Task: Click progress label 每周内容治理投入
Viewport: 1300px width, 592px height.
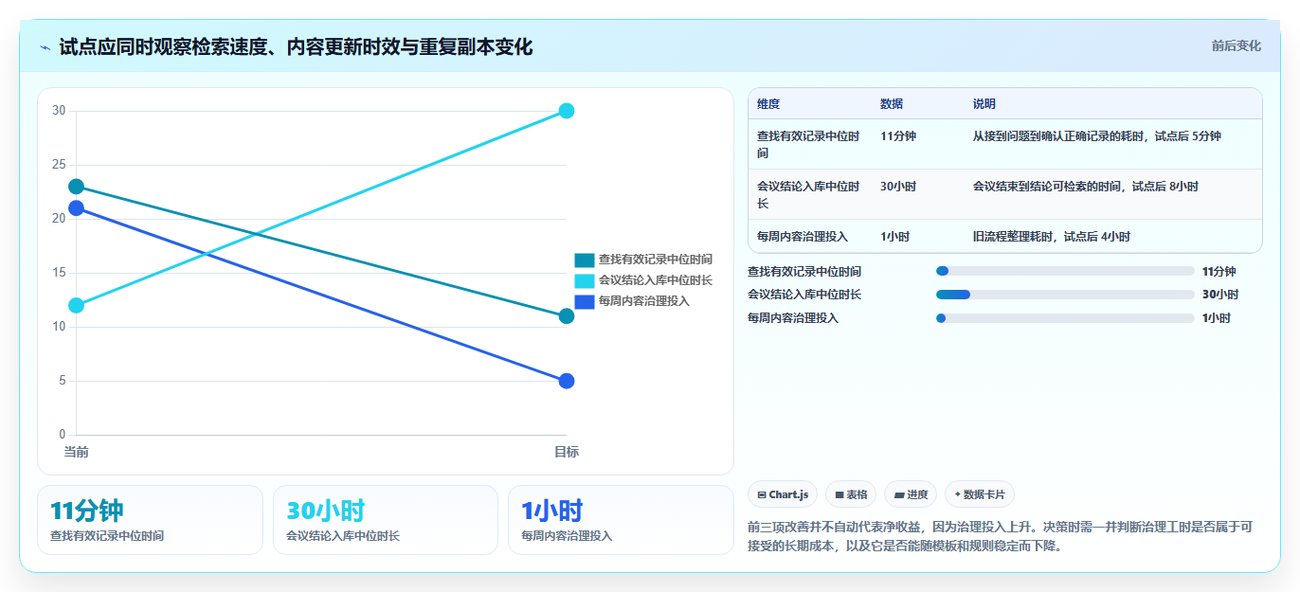Action: 793,318
